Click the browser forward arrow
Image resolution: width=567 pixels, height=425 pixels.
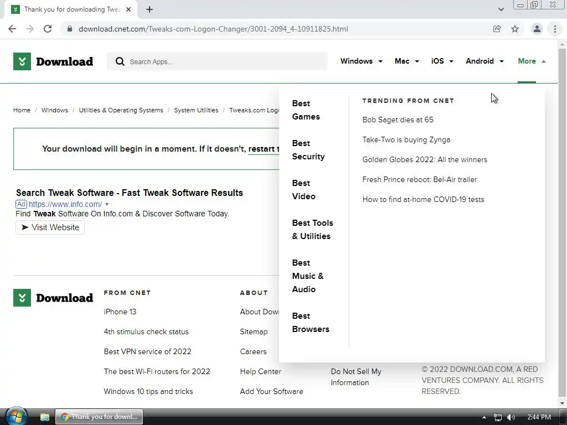[30, 29]
